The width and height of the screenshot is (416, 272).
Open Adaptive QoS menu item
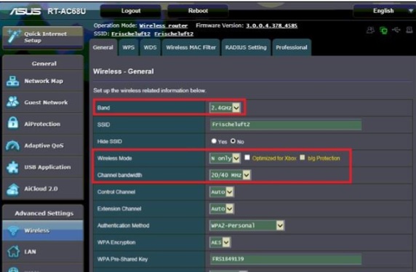43,145
